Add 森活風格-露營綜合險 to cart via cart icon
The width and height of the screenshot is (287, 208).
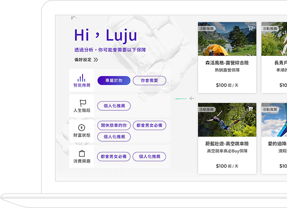[250, 28]
